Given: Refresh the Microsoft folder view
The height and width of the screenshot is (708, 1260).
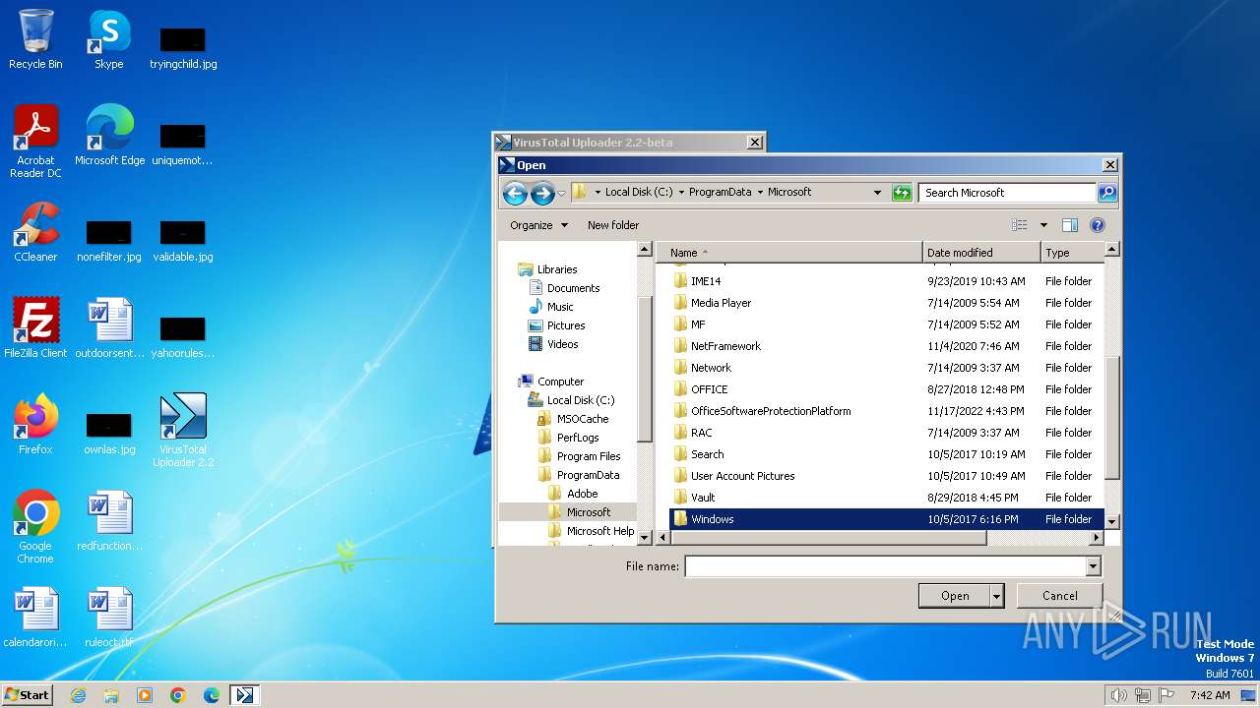Looking at the screenshot, I should tap(902, 193).
